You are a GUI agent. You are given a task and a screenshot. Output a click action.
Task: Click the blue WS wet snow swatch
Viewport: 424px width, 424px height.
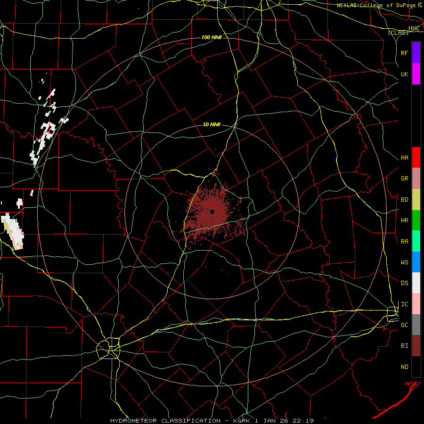coord(416,262)
